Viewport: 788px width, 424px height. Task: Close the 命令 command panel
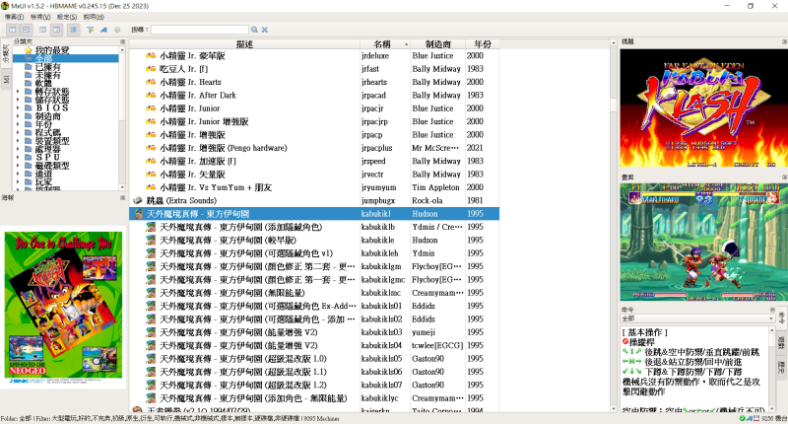click(x=773, y=310)
